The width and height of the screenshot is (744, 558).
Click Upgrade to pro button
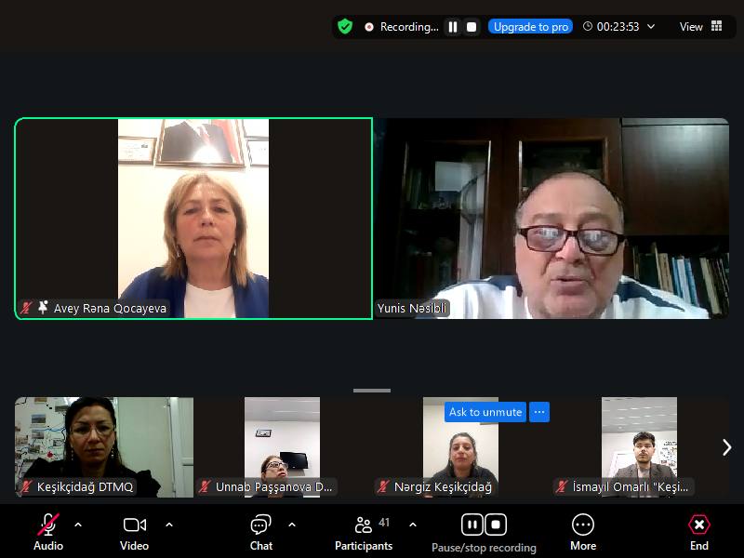[530, 27]
